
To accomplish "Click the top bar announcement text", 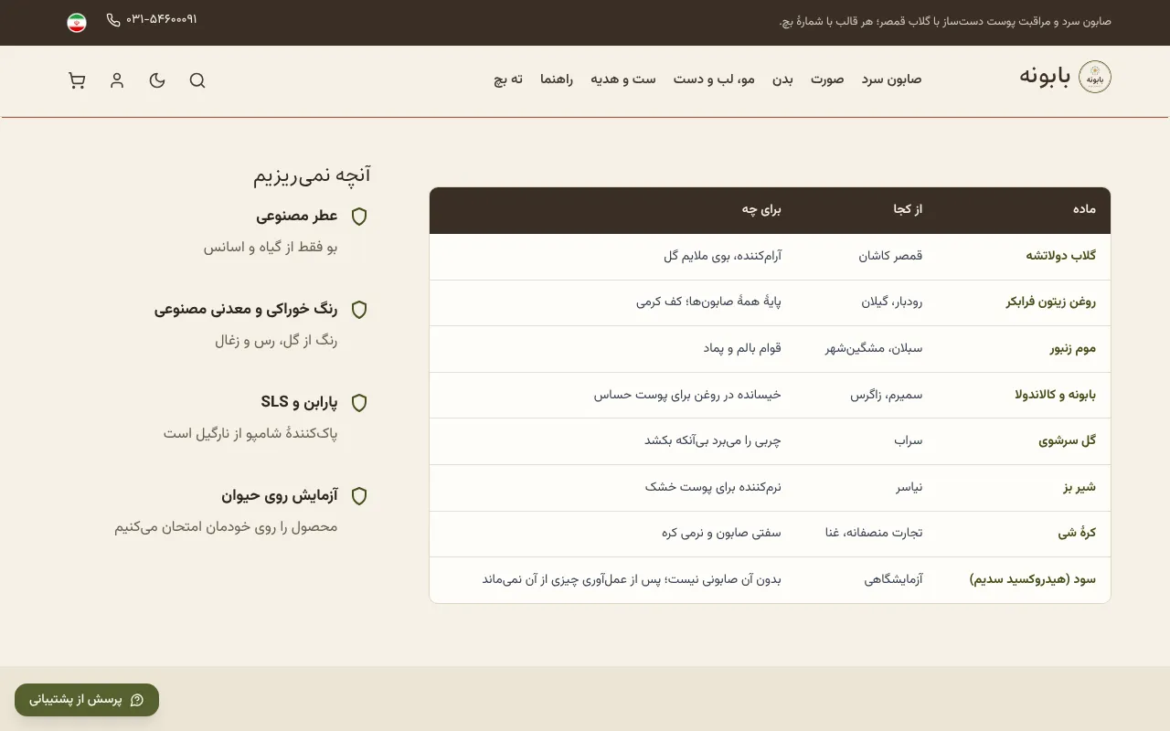I will click(945, 21).
